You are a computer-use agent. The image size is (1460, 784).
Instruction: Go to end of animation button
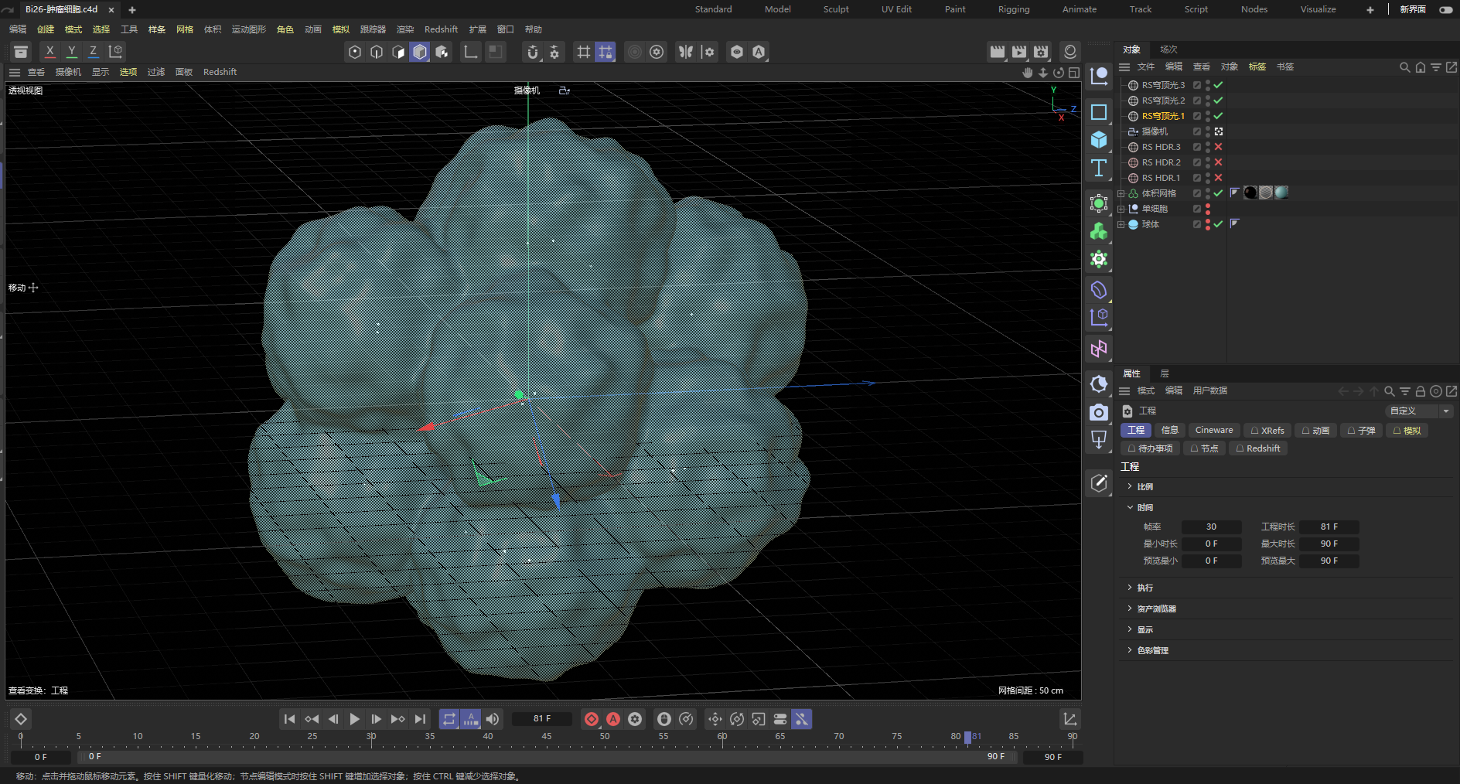coord(420,719)
